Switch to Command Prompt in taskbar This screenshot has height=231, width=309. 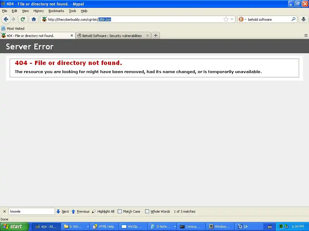pos(191,226)
